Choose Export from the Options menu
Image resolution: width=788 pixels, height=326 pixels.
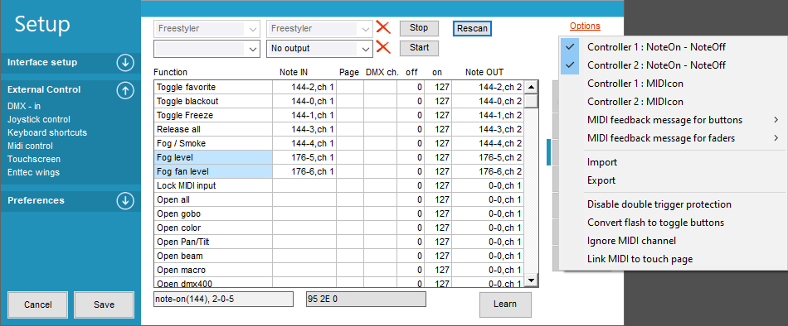(x=673, y=180)
